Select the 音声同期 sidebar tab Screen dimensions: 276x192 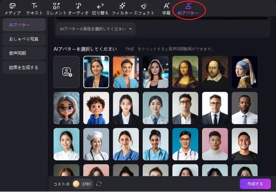point(24,53)
